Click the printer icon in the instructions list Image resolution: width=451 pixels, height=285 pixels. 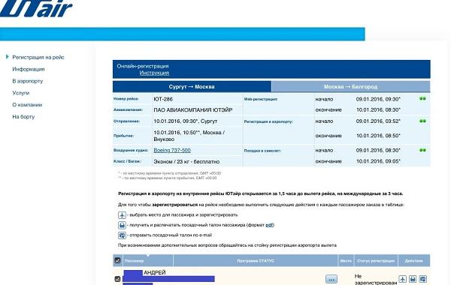[x=122, y=225]
